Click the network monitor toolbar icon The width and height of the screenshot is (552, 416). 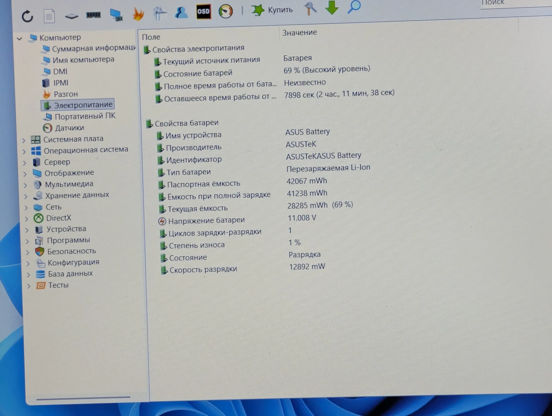click(116, 15)
